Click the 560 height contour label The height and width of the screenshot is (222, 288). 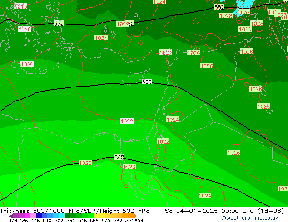pos(147,82)
